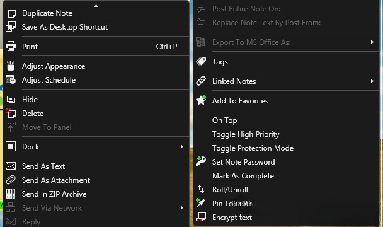The image size is (383, 227).
Task: Choose Add To Favorites
Action: [286, 100]
